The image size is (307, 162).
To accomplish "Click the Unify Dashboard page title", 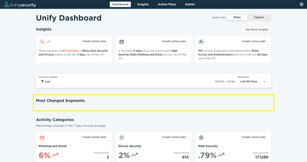I will (x=69, y=18).
